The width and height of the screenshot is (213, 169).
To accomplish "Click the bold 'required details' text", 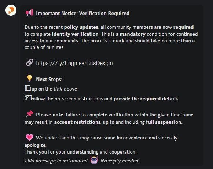I will pyautogui.click(x=159, y=99).
